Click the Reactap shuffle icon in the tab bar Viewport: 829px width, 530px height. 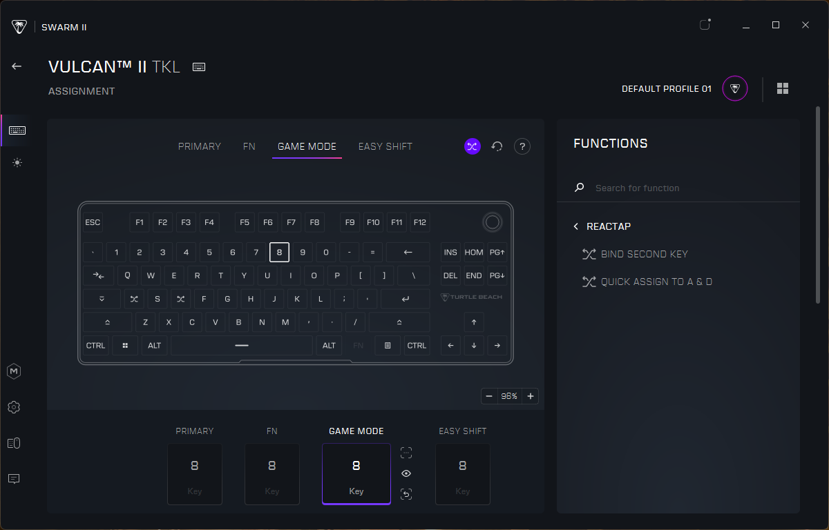472,146
